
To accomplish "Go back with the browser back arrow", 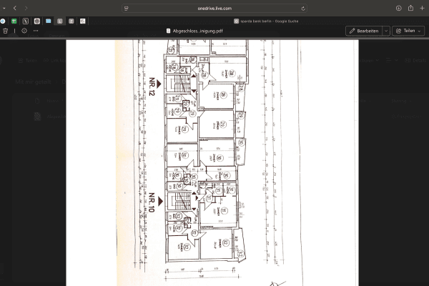I will (14, 8).
